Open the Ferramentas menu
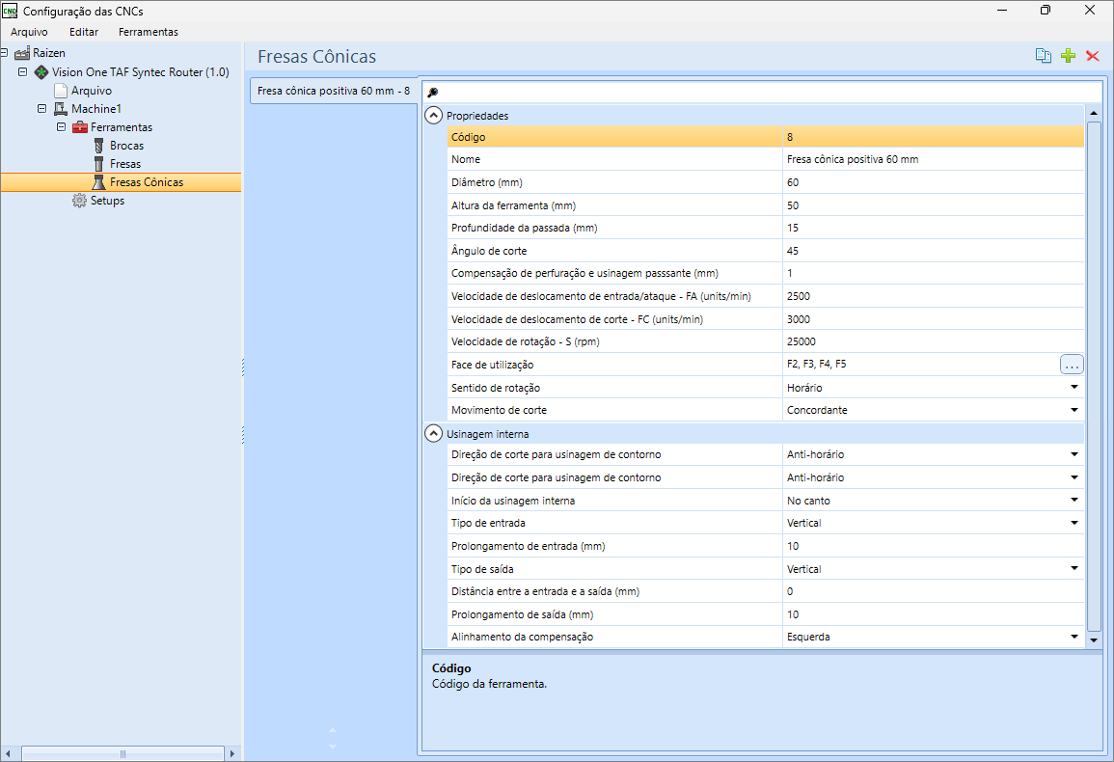Screen dimensions: 1114x762 coord(149,32)
